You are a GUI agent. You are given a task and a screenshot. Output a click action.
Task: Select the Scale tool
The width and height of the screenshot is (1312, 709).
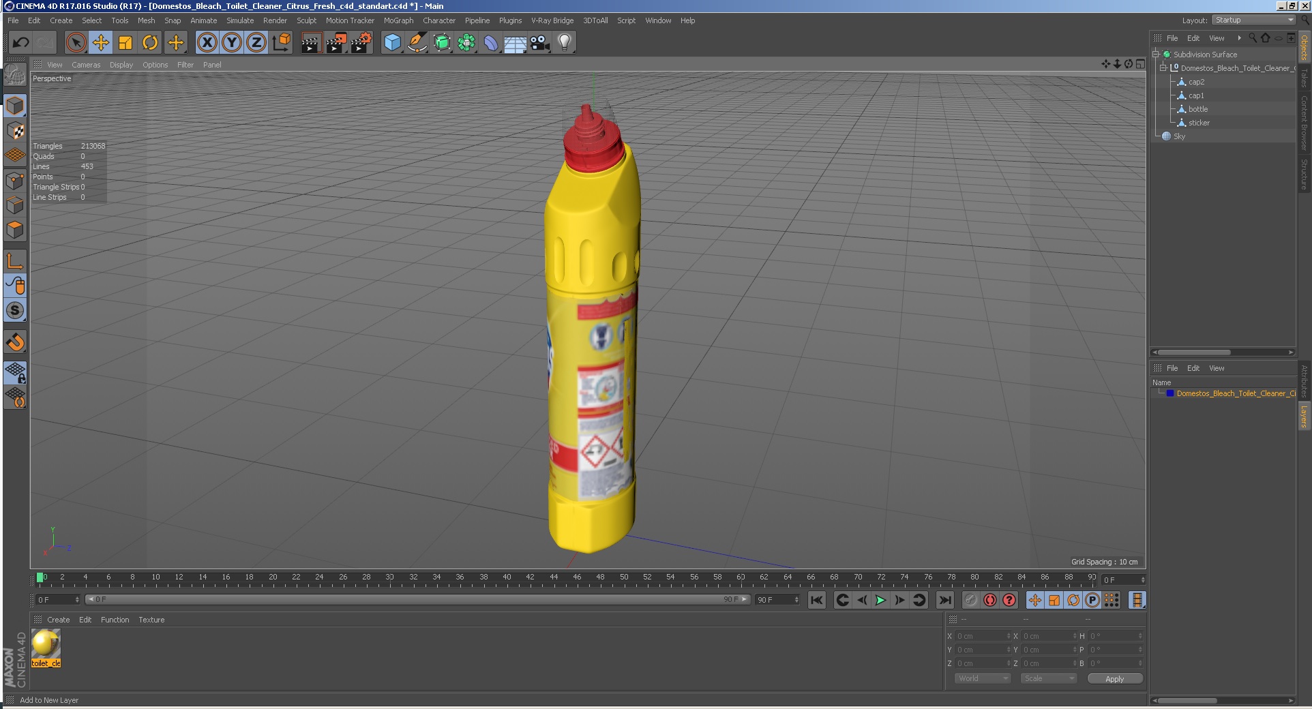125,43
